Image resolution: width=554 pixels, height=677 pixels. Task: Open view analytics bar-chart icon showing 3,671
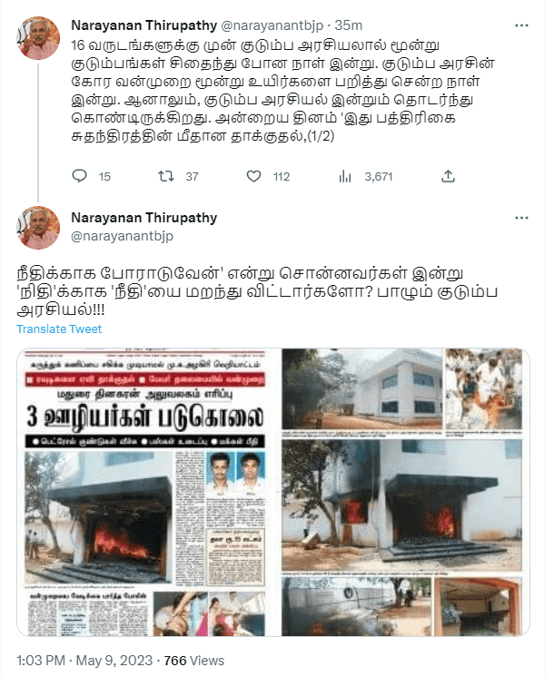click(345, 176)
